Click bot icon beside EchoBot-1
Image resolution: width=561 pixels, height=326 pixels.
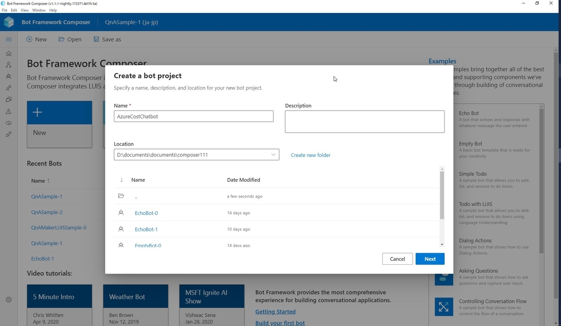tap(121, 229)
